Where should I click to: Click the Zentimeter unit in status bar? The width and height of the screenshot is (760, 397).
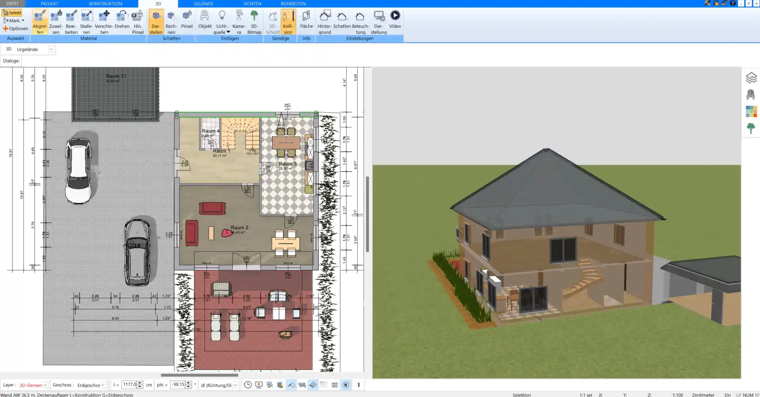click(x=703, y=395)
